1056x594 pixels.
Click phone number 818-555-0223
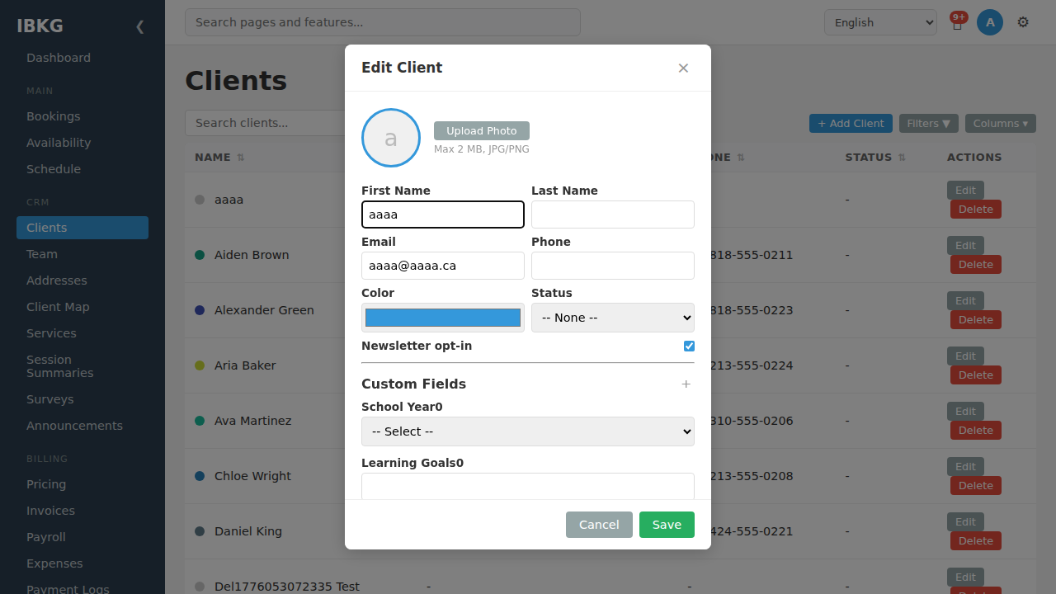pos(751,310)
